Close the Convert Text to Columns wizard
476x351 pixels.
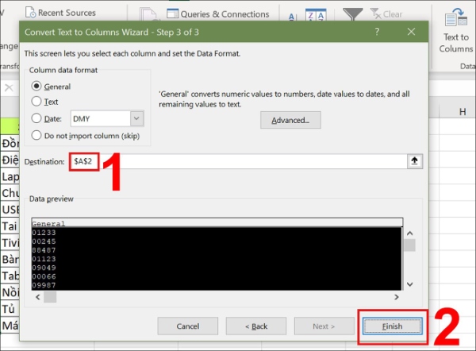(411, 32)
